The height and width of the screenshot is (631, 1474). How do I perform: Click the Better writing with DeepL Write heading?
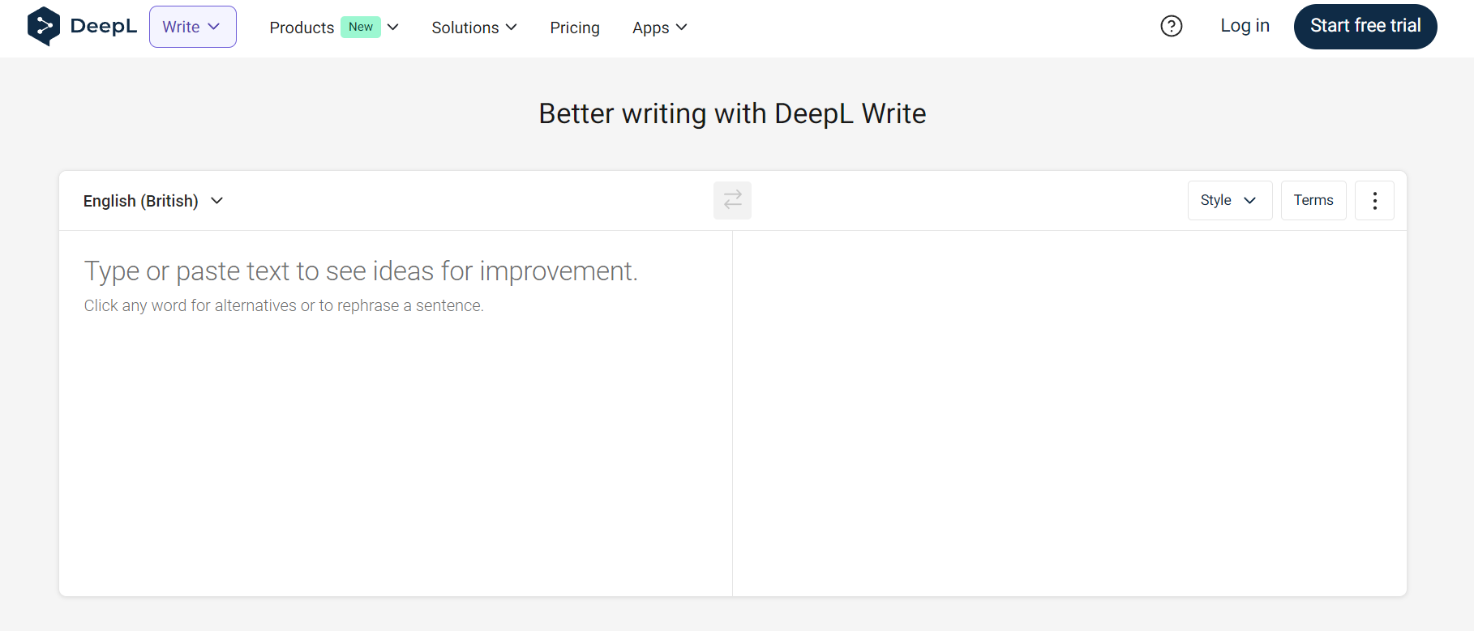(732, 113)
